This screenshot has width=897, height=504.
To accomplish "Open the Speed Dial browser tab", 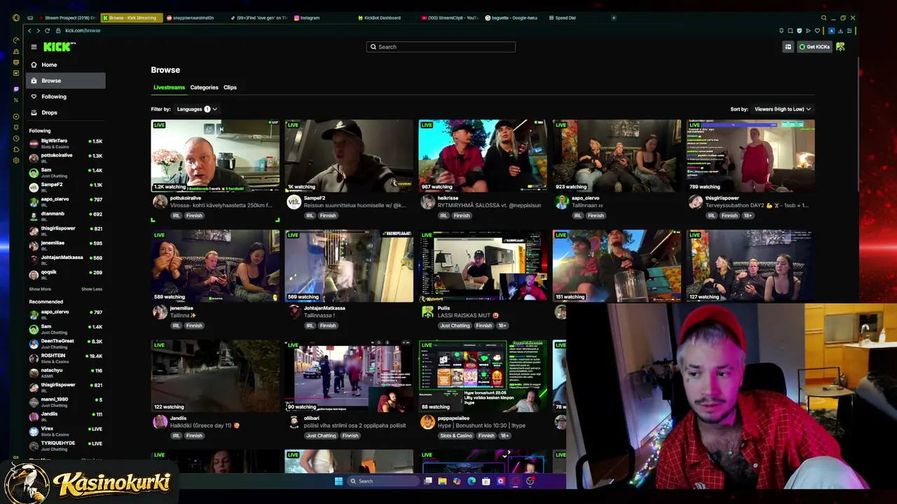I will tap(562, 17).
